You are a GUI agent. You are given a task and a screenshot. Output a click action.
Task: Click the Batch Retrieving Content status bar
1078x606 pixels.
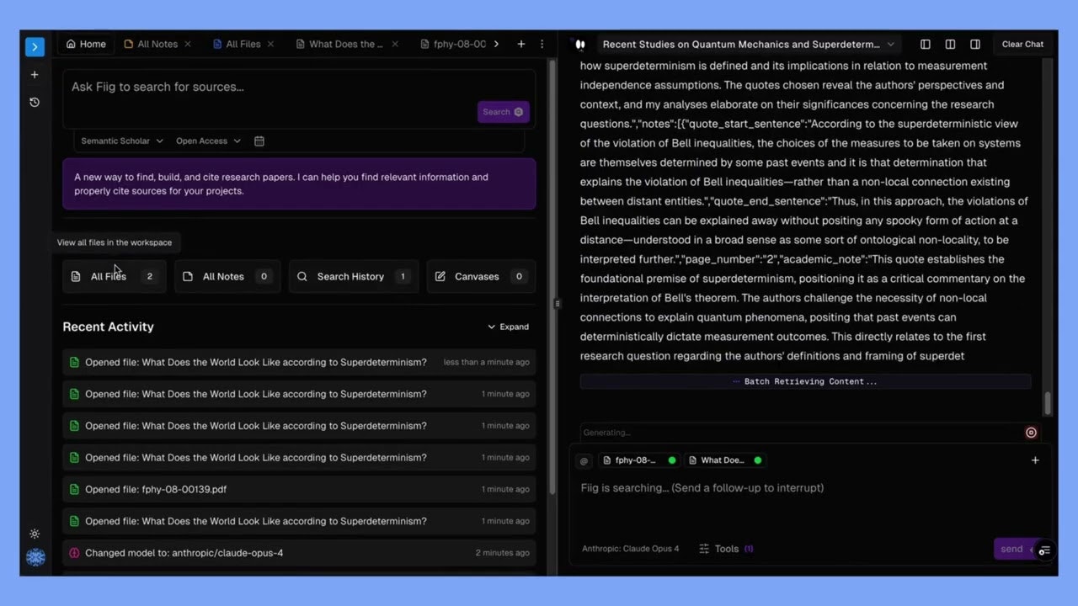click(x=805, y=381)
